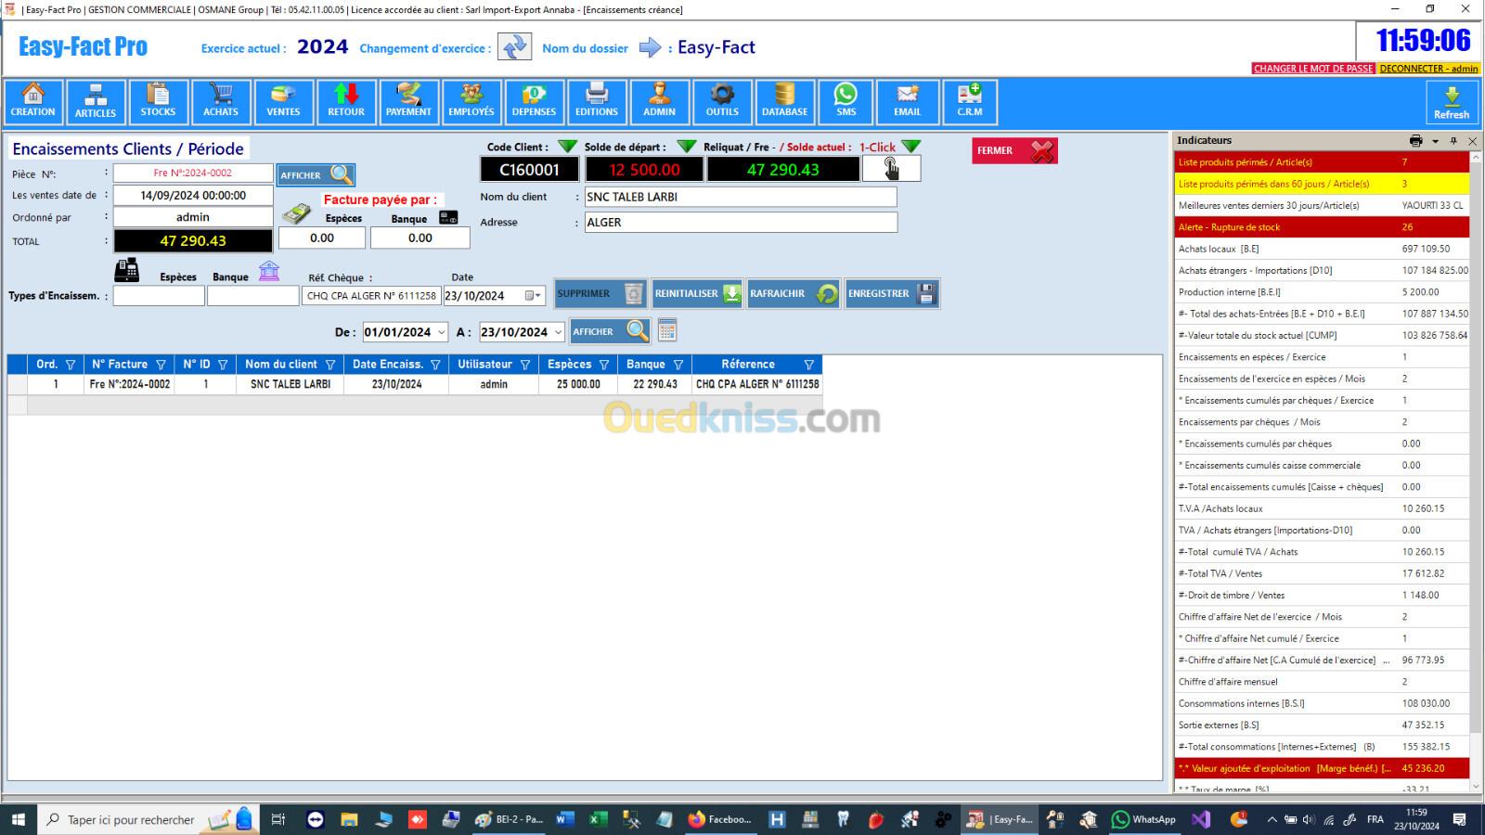
Task: Click the ENREGISTRER save button
Action: coord(891,294)
